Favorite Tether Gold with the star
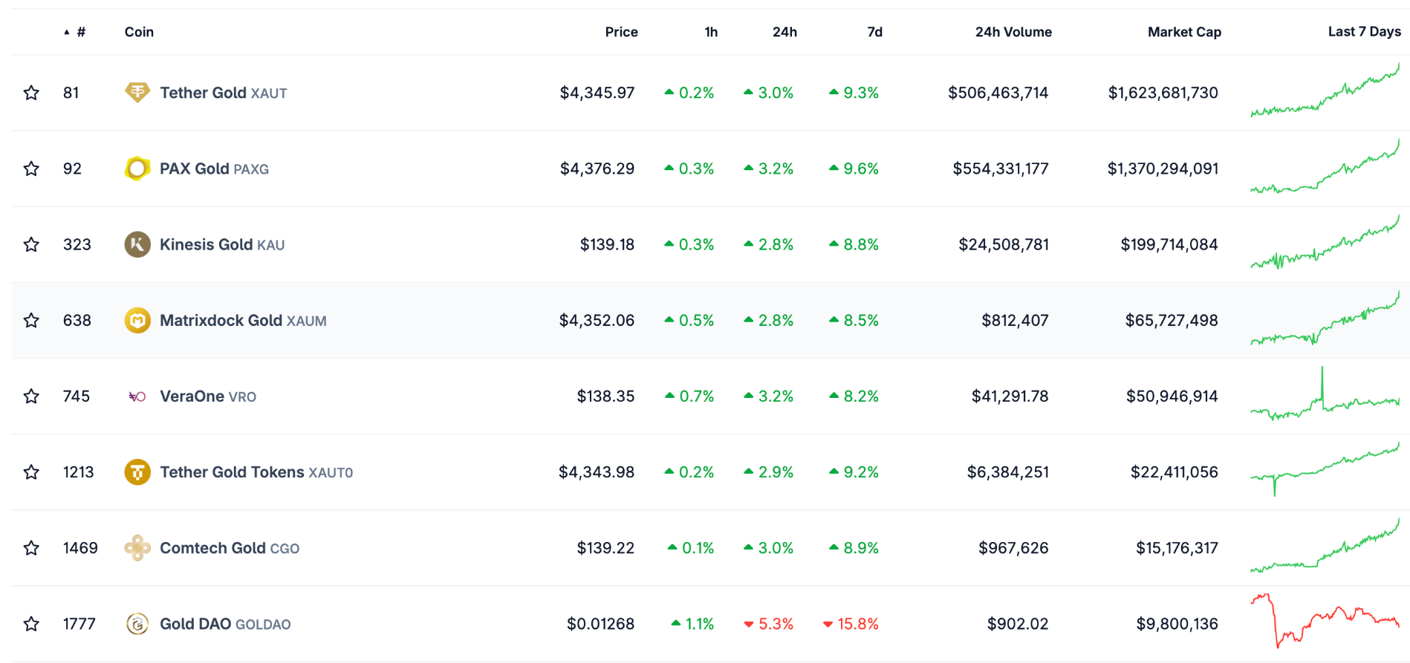 click(31, 93)
